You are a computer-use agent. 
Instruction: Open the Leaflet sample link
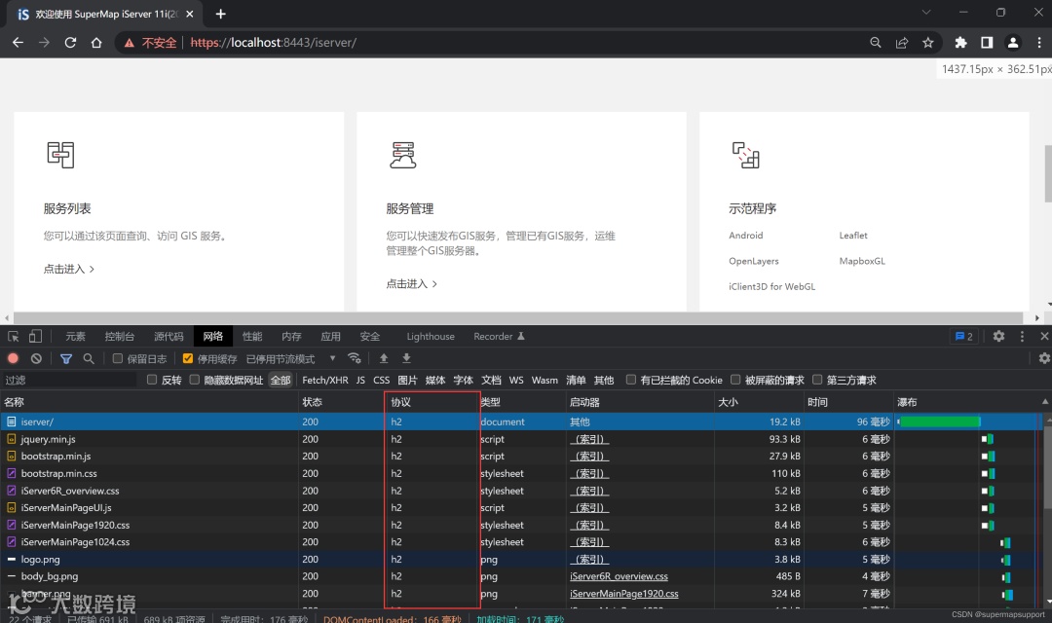[x=852, y=236]
